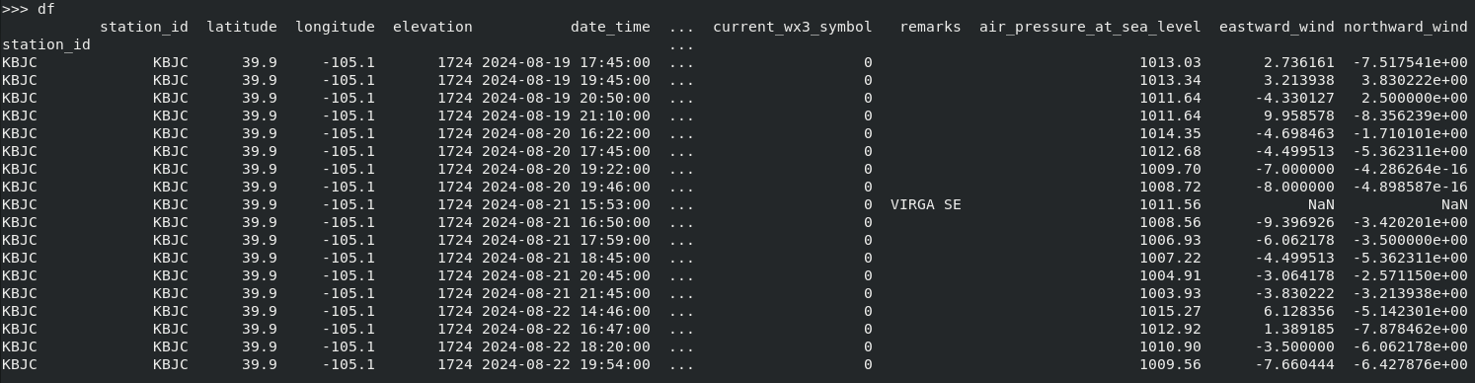Click the latitude column header
Image resolution: width=1475 pixels, height=383 pixels.
tap(242, 27)
